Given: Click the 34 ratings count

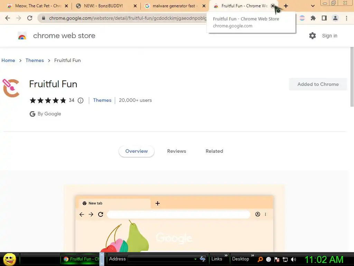Looking at the screenshot, I should (72, 100).
